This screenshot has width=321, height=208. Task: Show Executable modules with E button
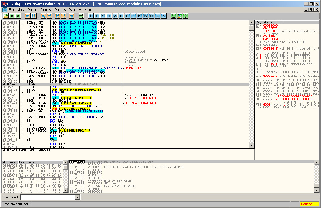(97, 16)
